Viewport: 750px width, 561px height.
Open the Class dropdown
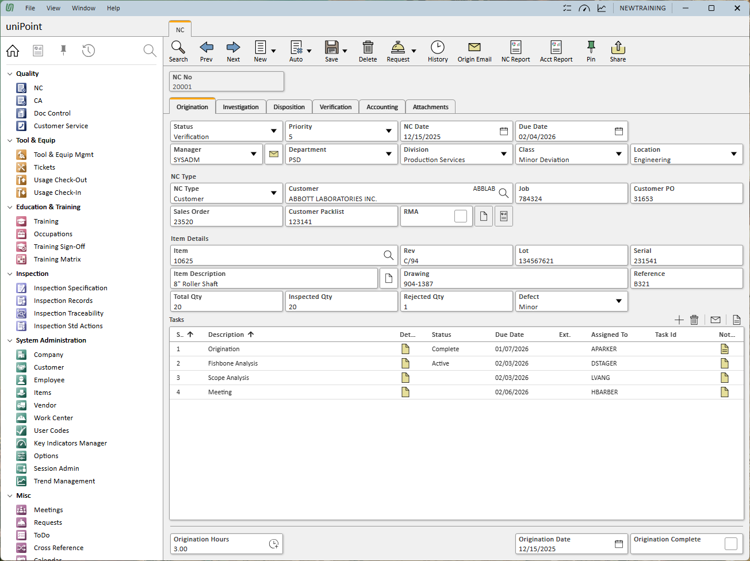[619, 154]
